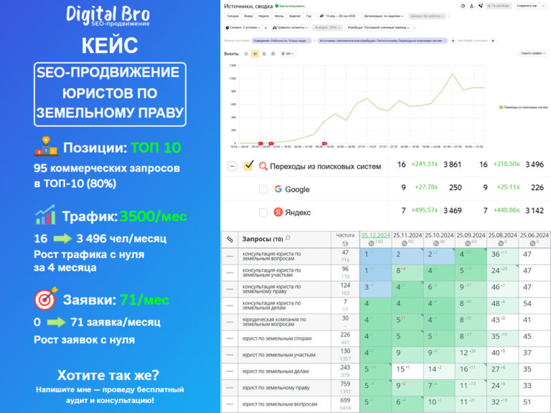Remove the Источники Переходы filter chip

point(445,41)
